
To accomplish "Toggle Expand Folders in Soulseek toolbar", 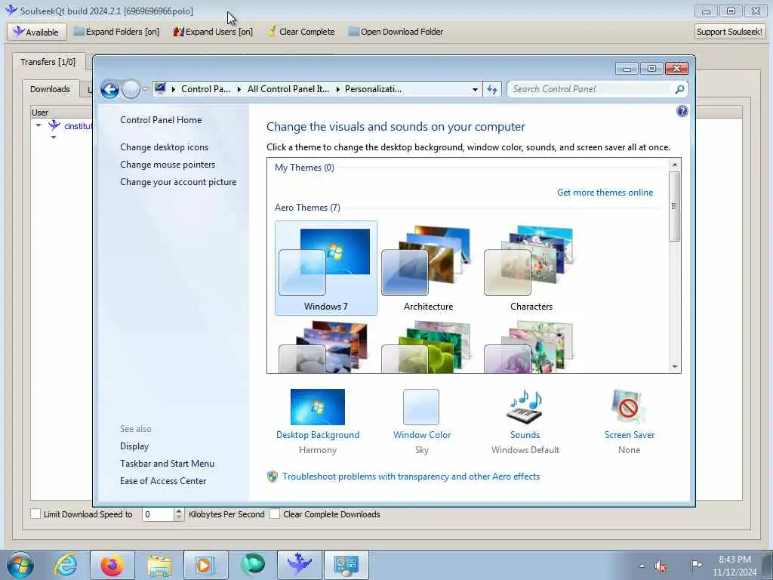I will (x=116, y=32).
